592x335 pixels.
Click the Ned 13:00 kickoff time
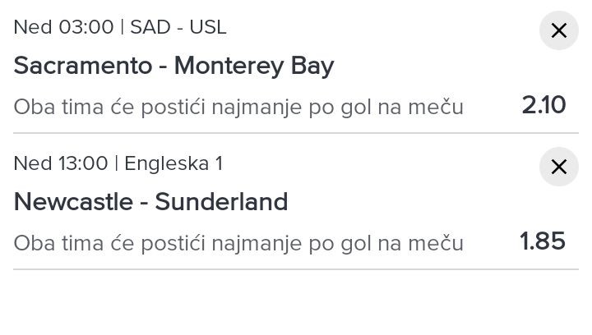(61, 163)
